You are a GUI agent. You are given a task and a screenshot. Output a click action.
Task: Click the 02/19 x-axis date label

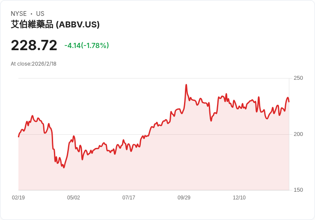[x=18, y=197]
